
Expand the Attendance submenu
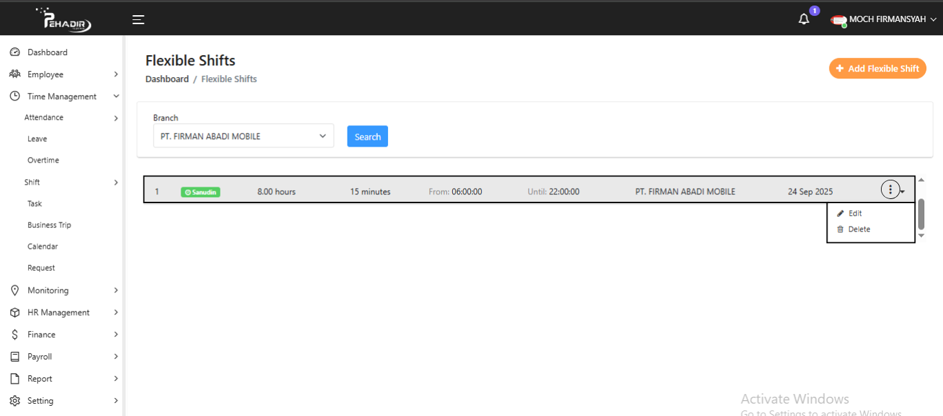(116, 118)
